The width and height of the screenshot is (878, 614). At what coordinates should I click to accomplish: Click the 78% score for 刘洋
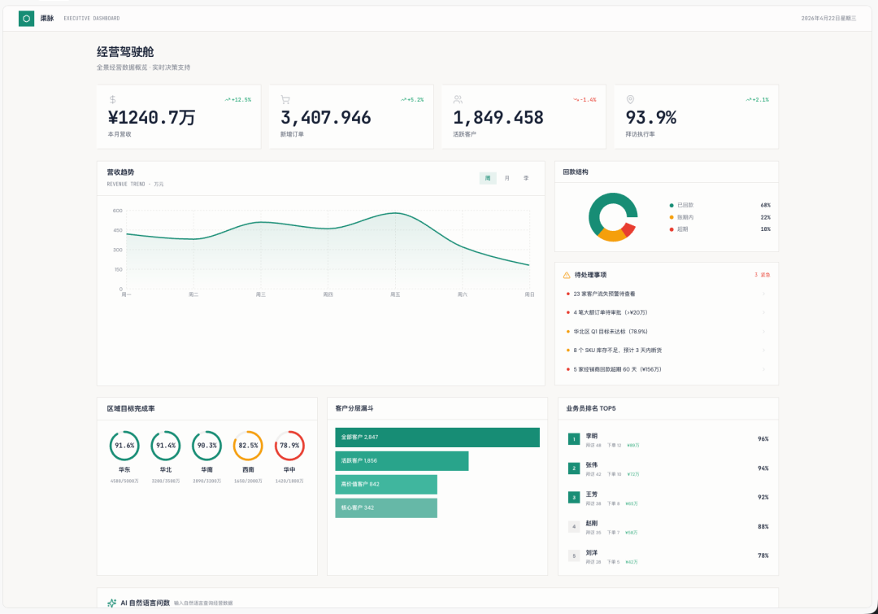(763, 555)
